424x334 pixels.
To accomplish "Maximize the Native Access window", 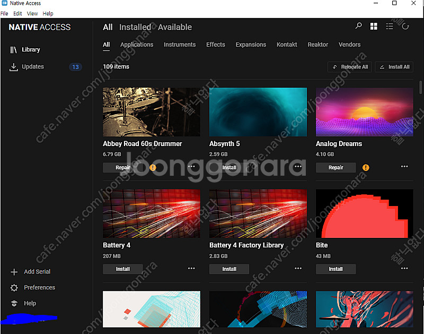I will 394,3.
